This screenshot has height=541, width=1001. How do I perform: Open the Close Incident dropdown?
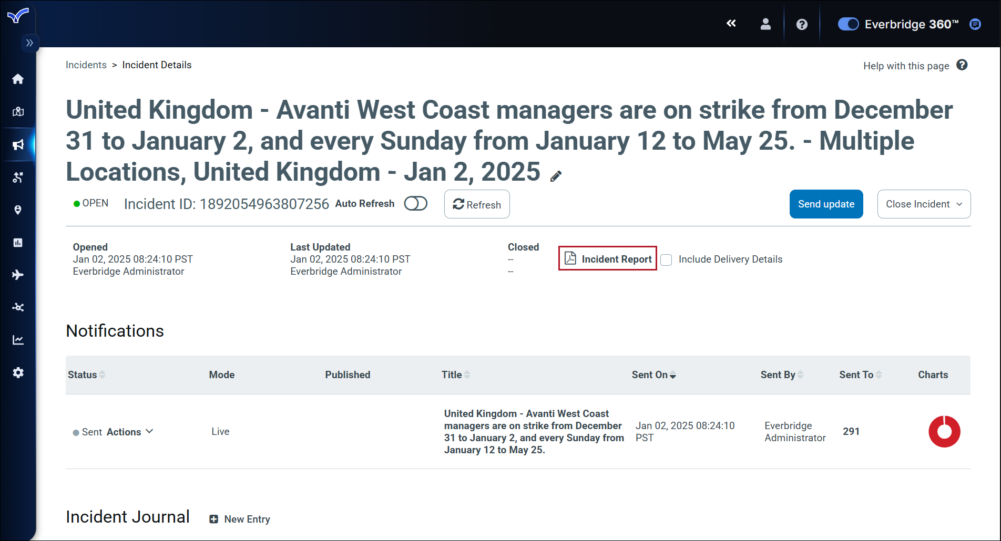click(x=924, y=204)
